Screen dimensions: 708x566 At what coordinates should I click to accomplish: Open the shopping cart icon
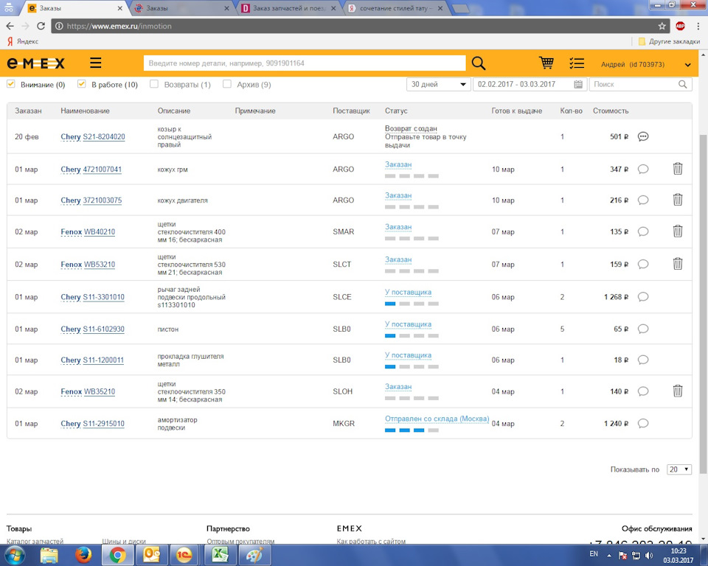[x=546, y=63]
